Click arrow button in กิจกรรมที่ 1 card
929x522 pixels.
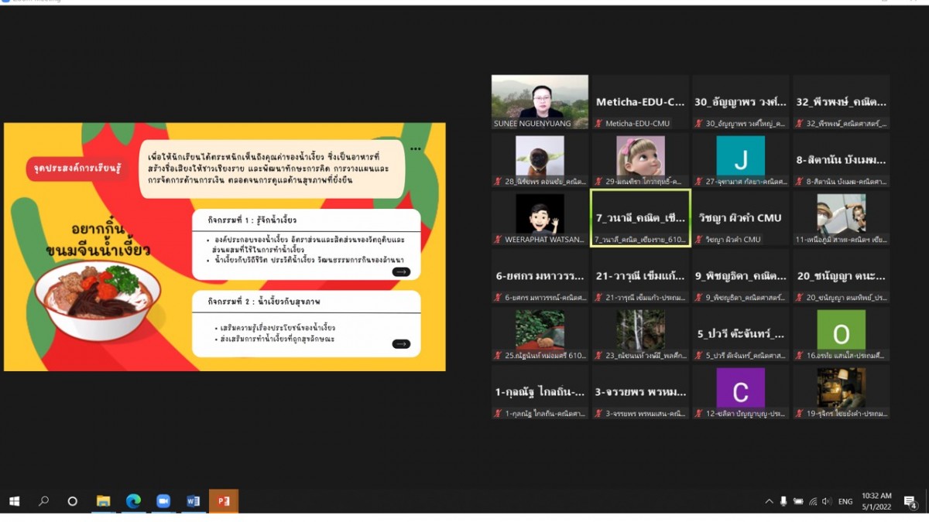401,271
